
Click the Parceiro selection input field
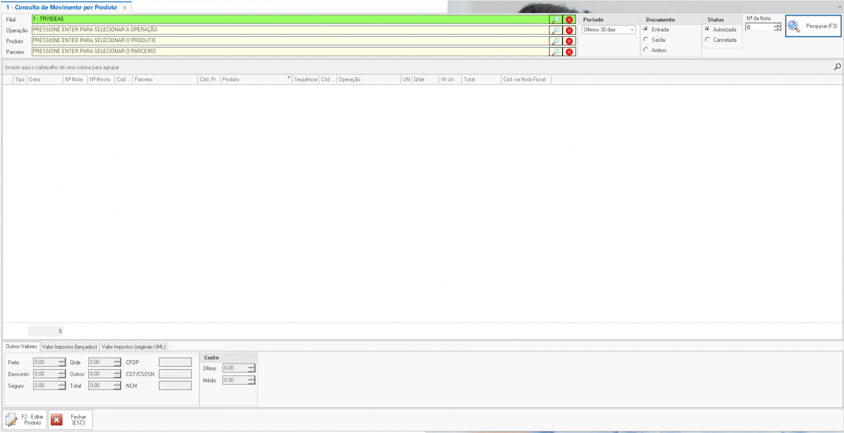point(290,52)
